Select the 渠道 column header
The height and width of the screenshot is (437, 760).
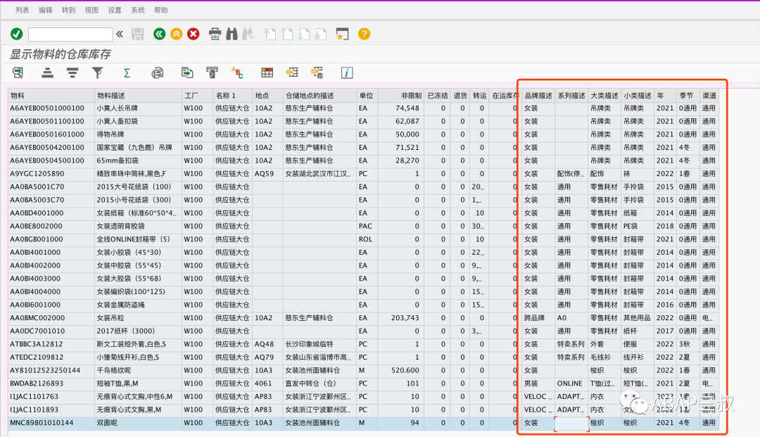click(x=709, y=96)
